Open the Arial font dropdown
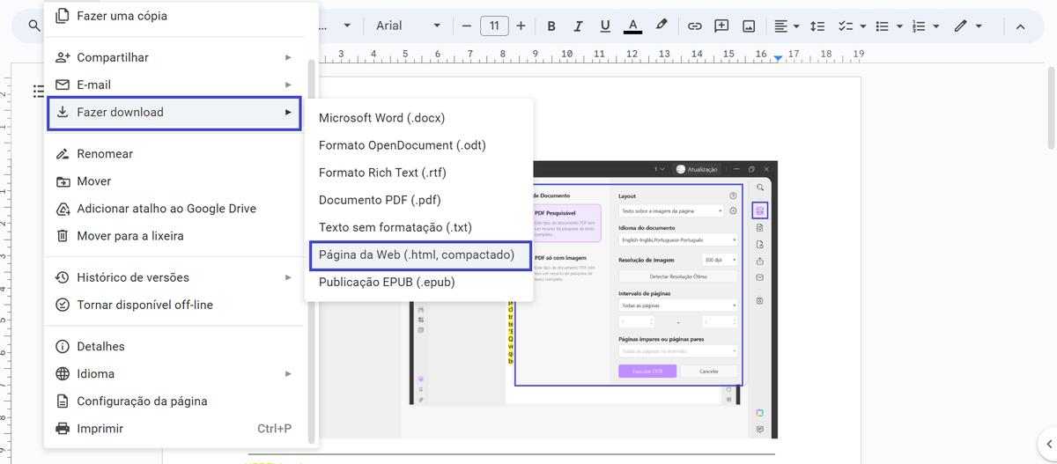Viewport: 1057px width, 464px height. [408, 26]
